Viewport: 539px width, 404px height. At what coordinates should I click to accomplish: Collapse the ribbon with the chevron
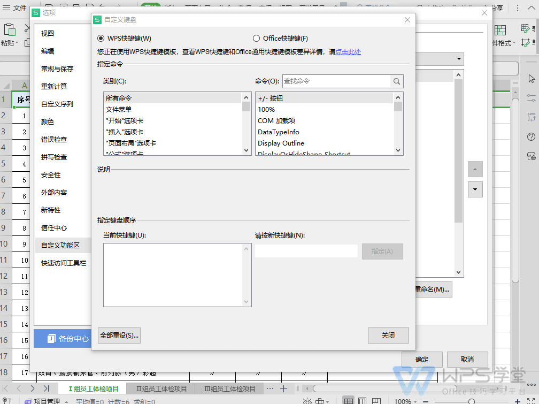(x=531, y=8)
